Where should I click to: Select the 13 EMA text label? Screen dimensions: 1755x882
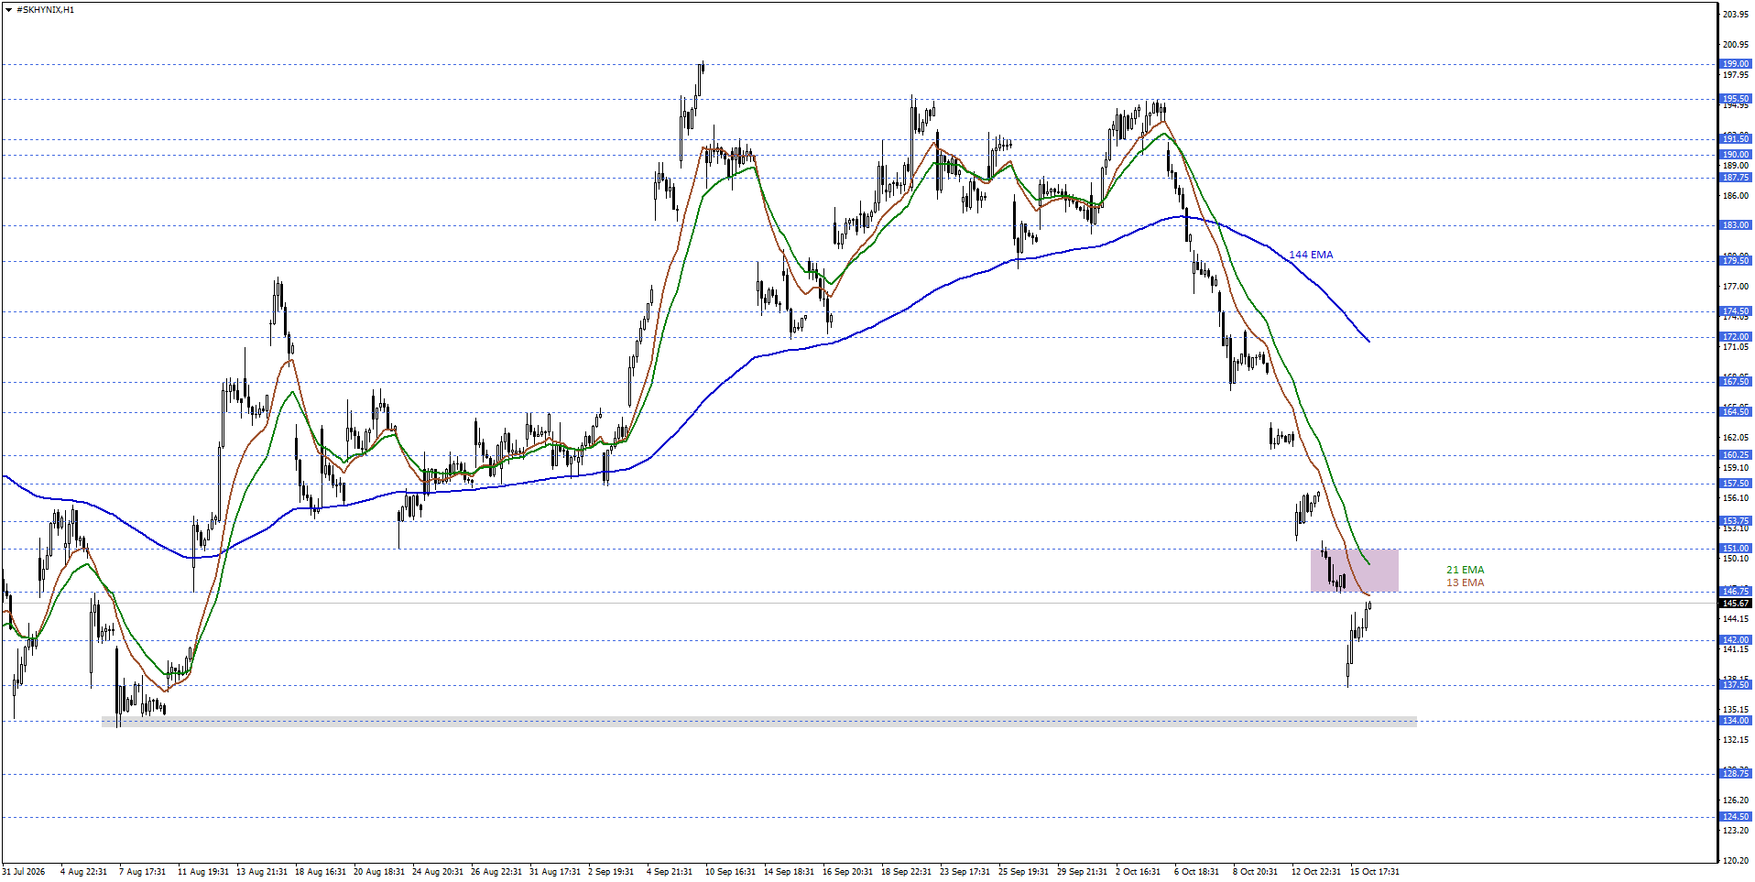click(1465, 583)
